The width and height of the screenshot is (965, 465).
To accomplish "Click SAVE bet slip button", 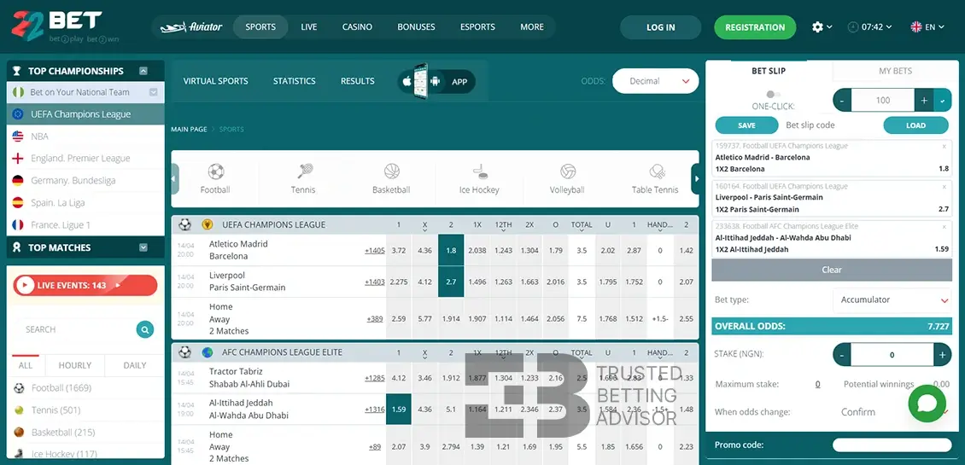I will coord(746,125).
